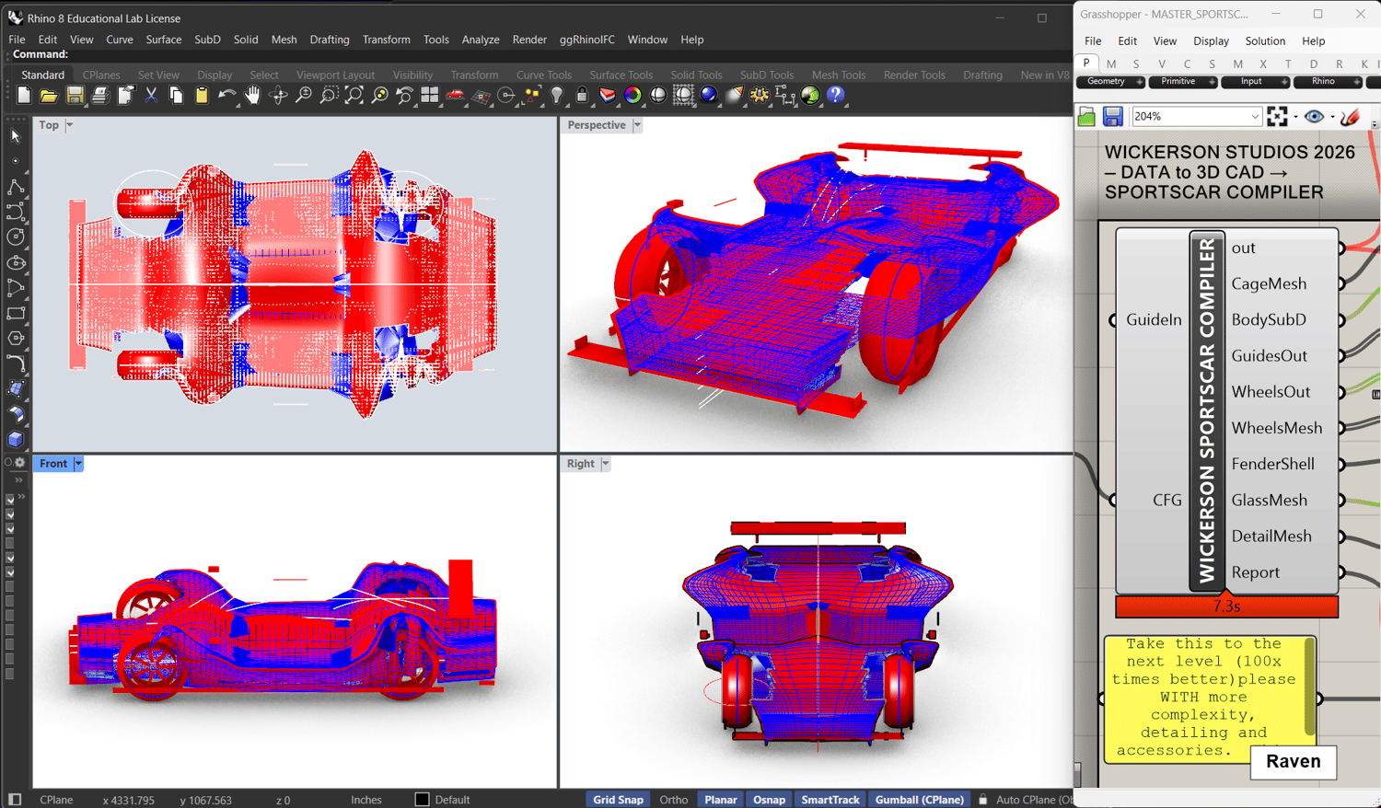Toggle Gumball (CPlane) in the status bar
Viewport: 1381px width, 808px height.
pos(919,800)
